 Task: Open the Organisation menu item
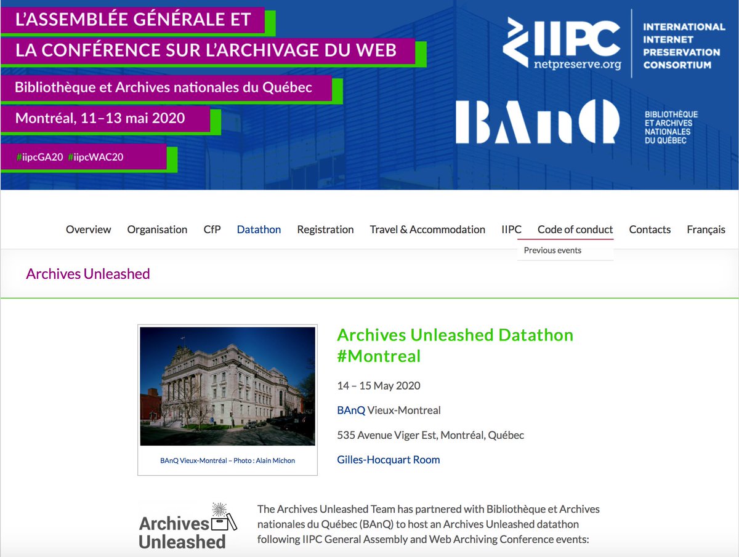pos(157,230)
